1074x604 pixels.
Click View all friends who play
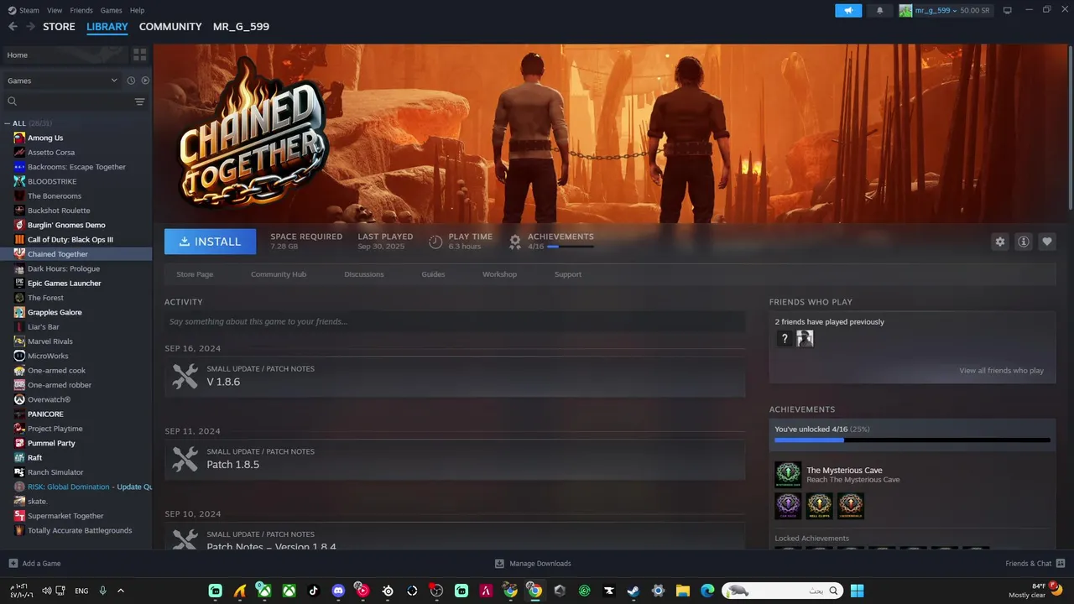pyautogui.click(x=1001, y=371)
